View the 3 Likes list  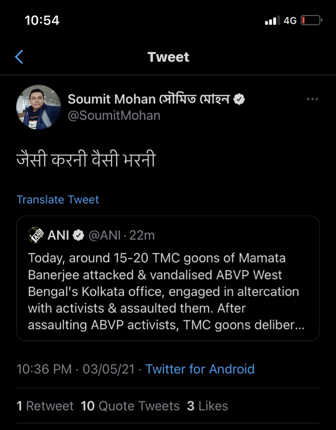(x=207, y=406)
